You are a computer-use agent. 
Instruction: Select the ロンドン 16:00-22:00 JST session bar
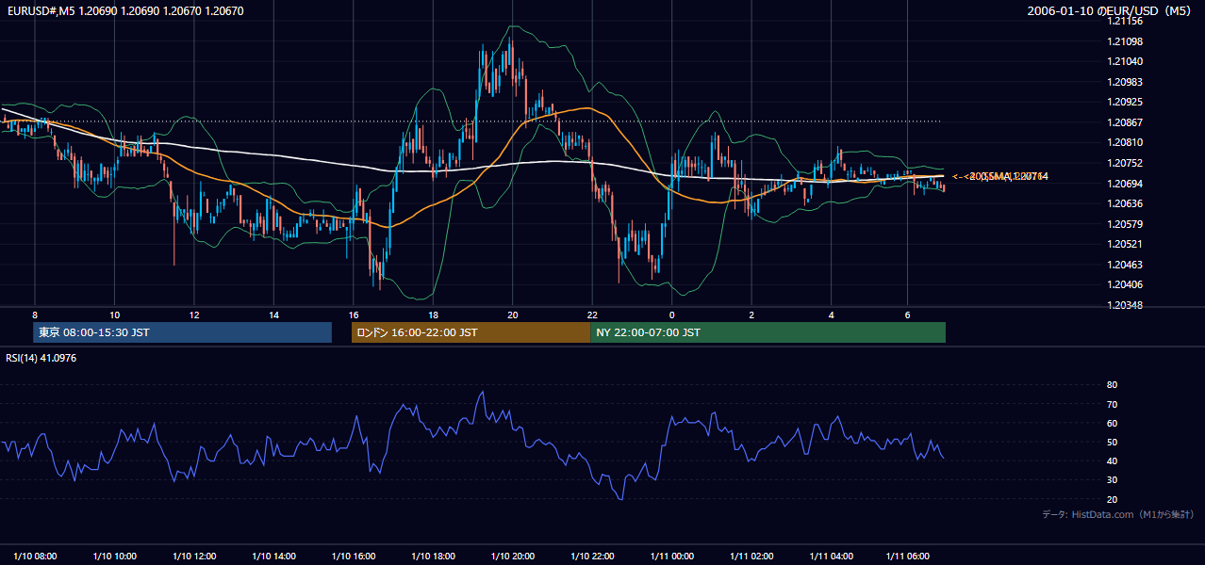coord(470,332)
